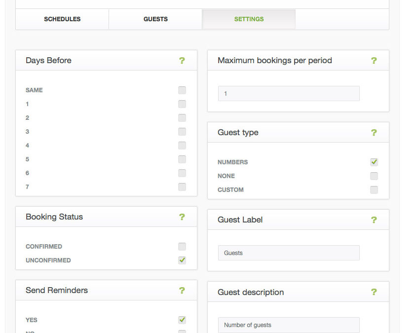Check the 3 days before option
Viewport: 417px width, 333px height.
(x=182, y=132)
